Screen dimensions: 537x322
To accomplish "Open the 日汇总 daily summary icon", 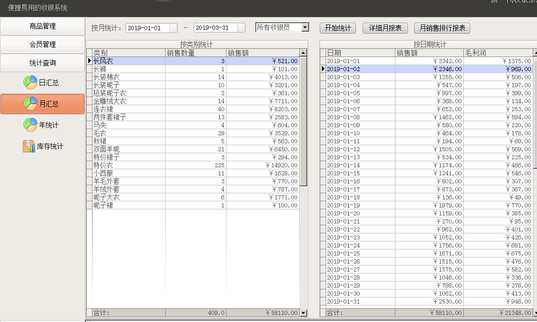I will click(30, 83).
